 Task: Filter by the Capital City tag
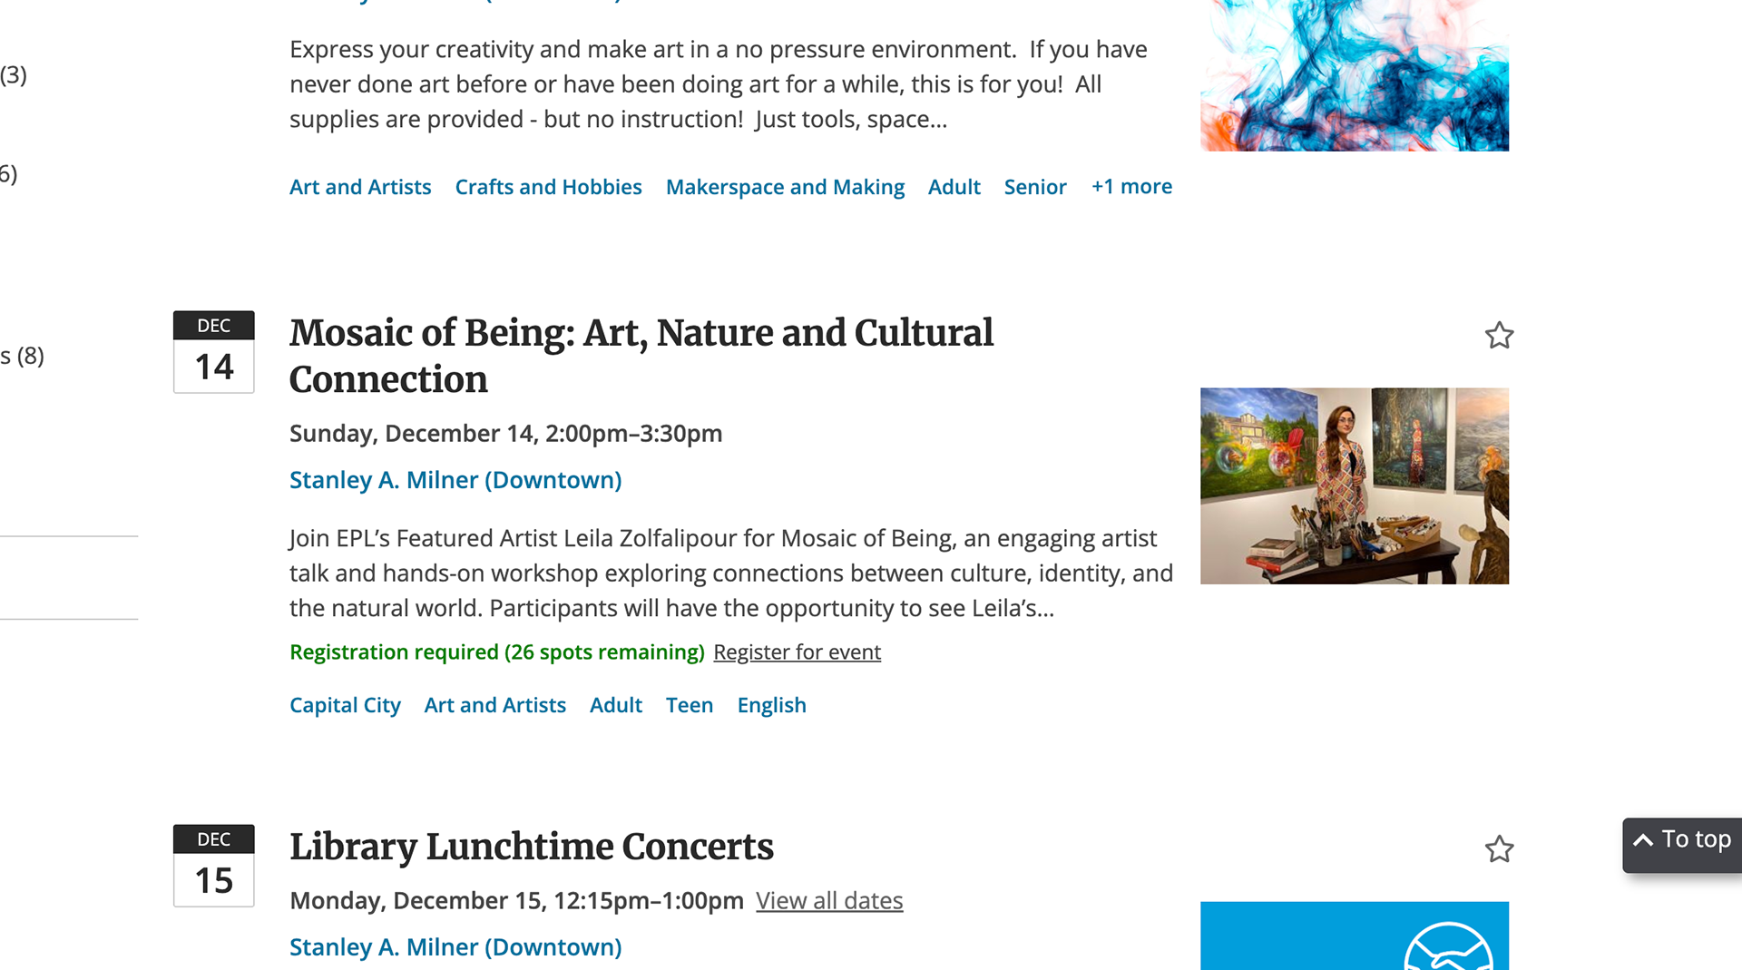345,706
